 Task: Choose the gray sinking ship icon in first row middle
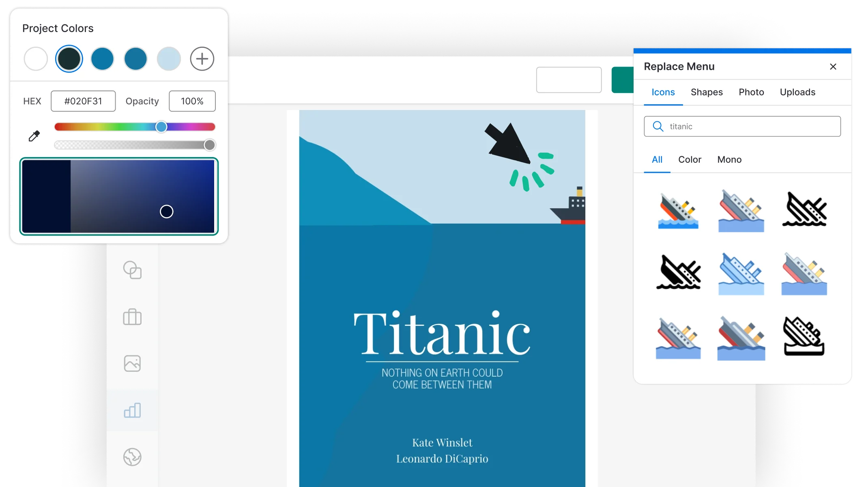(x=741, y=211)
